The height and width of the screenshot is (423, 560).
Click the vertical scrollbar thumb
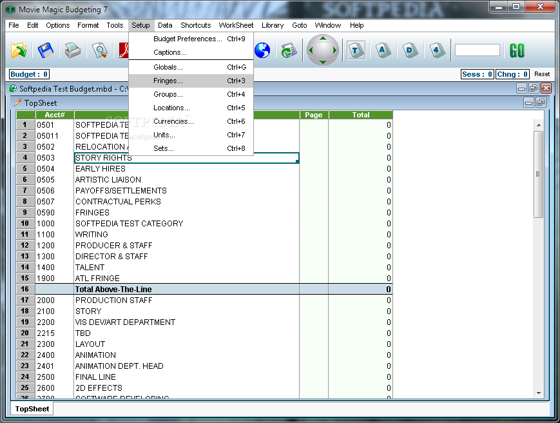(x=539, y=174)
